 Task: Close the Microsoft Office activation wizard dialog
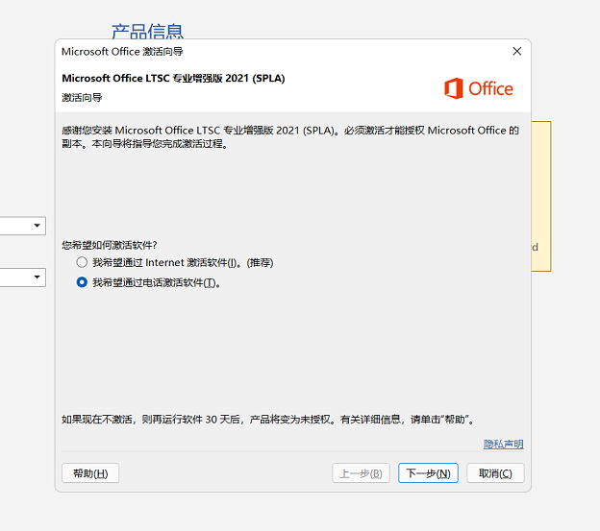516,52
